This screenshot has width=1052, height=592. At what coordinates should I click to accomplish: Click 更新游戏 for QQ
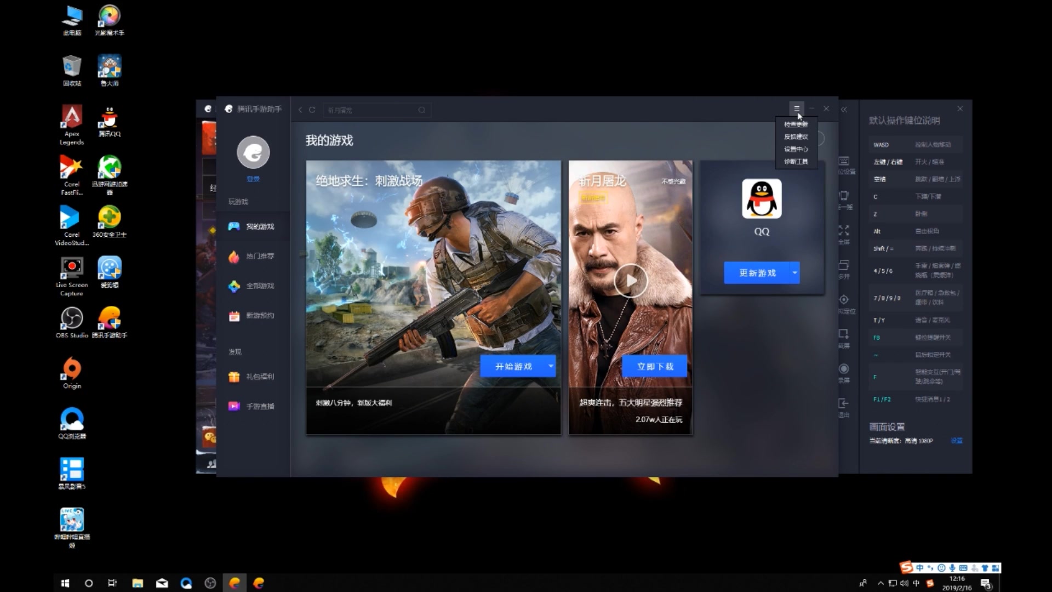click(x=757, y=273)
